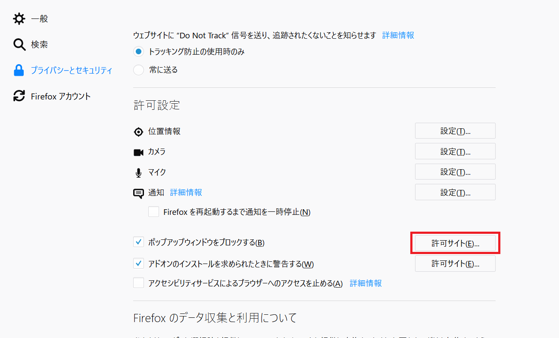559x338 pixels.
Task: Toggle the block popup windows checkbox
Action: click(138, 242)
